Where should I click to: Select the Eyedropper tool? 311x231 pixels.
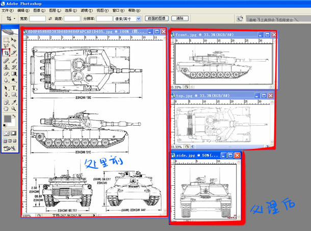click(13, 102)
